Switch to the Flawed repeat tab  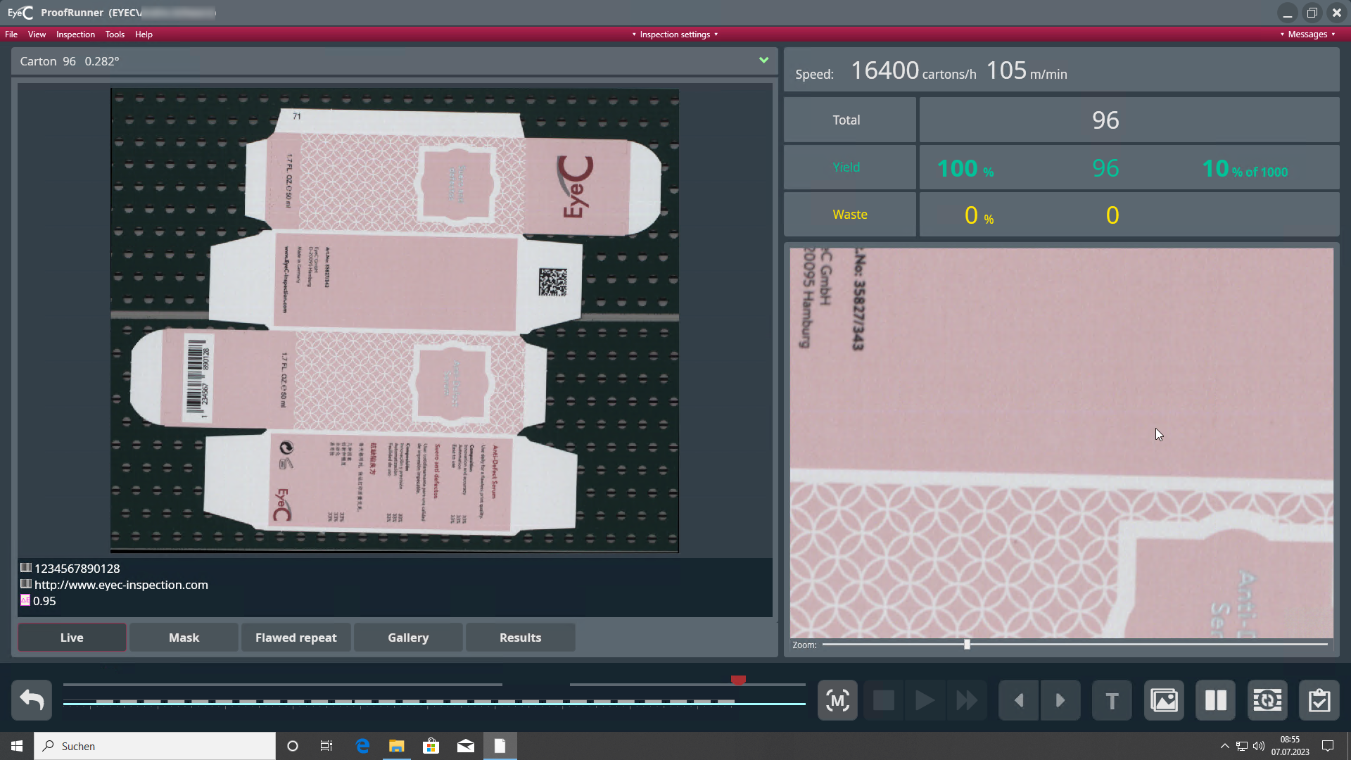pyautogui.click(x=296, y=638)
